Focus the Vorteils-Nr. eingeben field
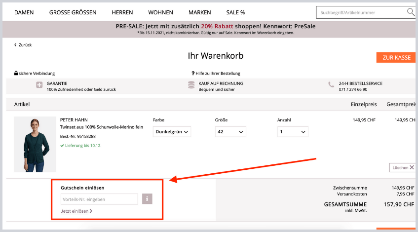The height and width of the screenshot is (232, 418). [x=99, y=199]
